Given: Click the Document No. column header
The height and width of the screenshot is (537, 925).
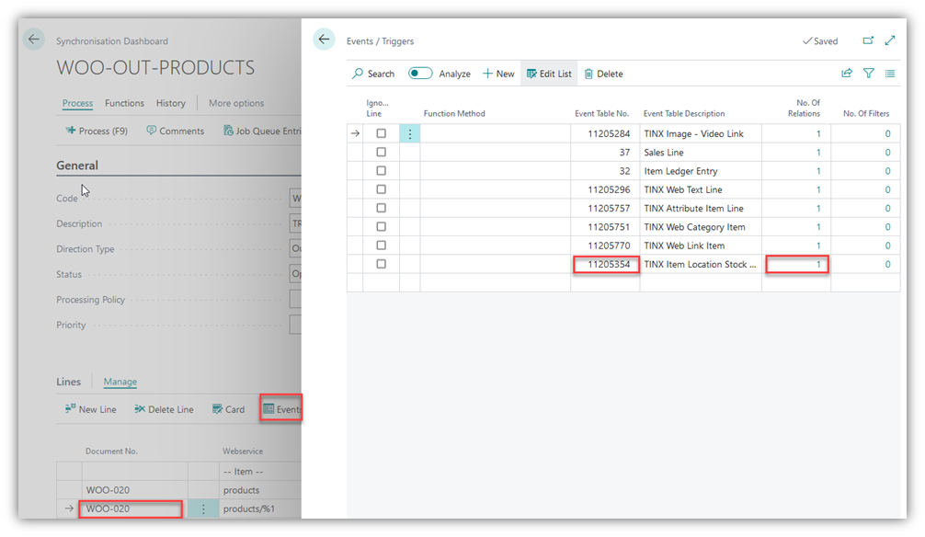Looking at the screenshot, I should point(111,451).
